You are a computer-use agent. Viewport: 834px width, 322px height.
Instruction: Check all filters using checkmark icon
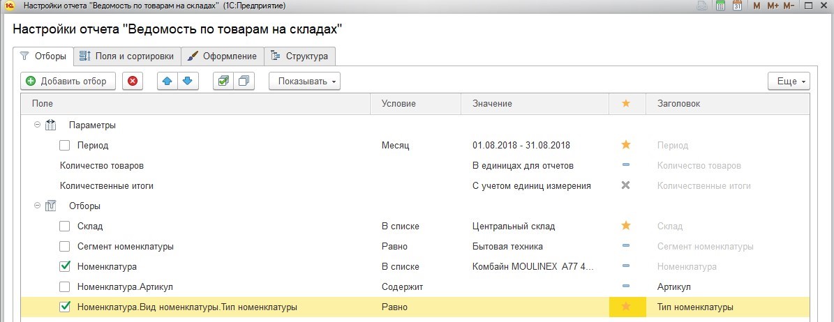(x=223, y=82)
